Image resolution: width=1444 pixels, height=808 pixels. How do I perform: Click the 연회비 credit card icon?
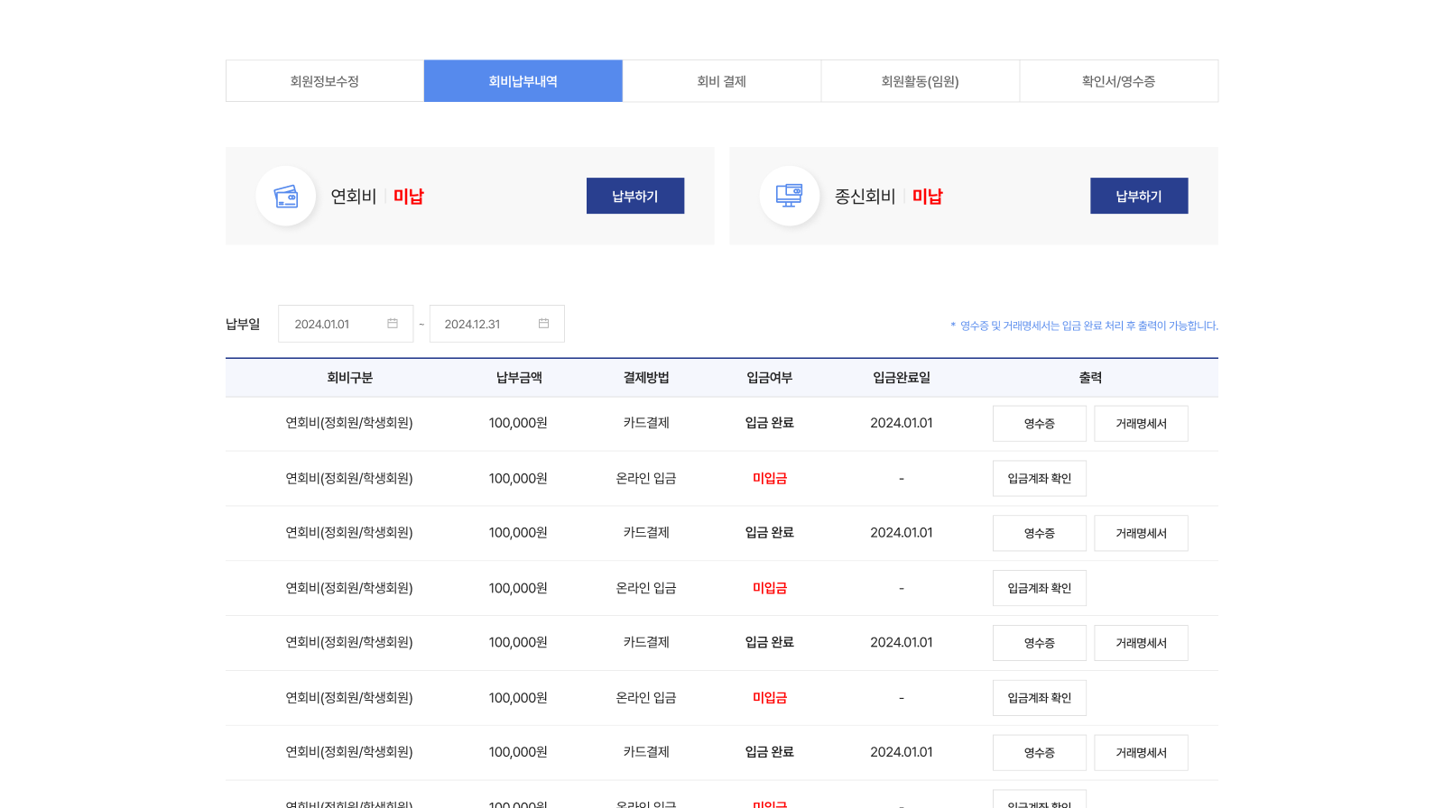pos(286,196)
